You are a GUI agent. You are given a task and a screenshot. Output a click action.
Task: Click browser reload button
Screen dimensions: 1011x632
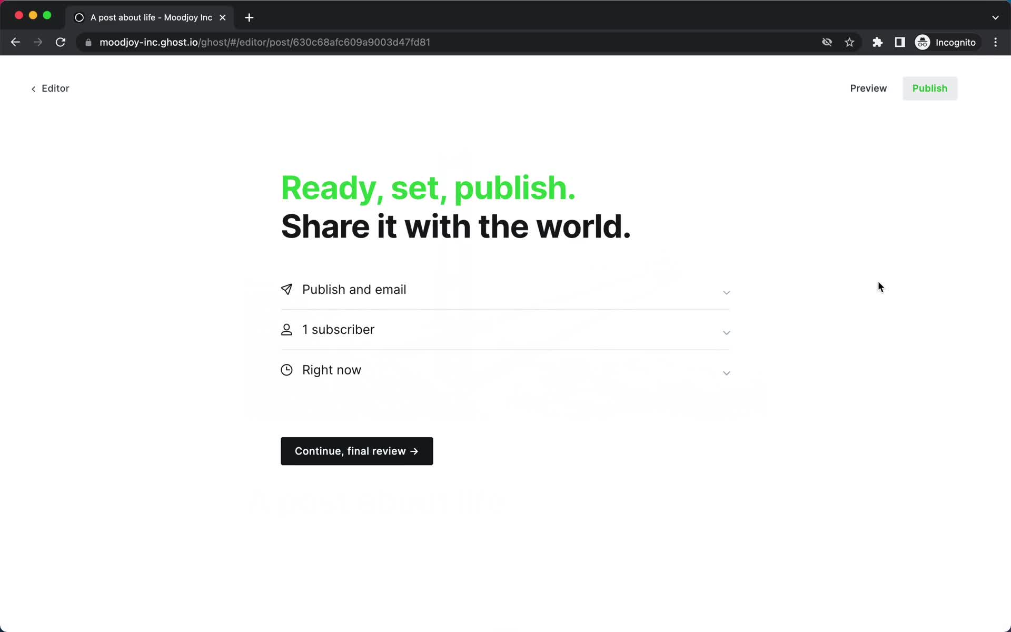pyautogui.click(x=61, y=42)
